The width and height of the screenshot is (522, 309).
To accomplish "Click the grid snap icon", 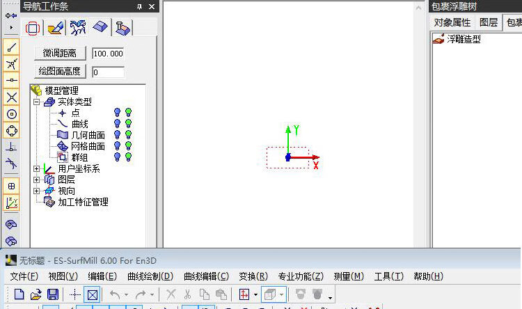I will point(12,186).
